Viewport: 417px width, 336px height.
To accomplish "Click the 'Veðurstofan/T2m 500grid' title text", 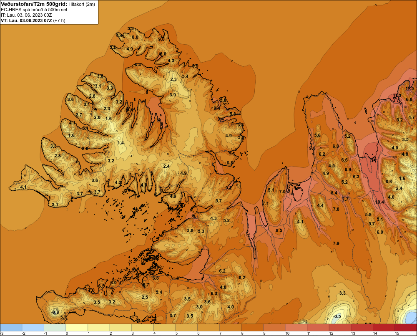I will (34, 4).
